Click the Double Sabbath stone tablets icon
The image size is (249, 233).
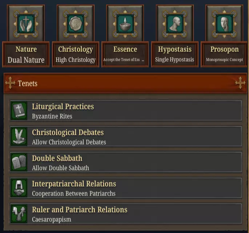pyautogui.click(x=18, y=162)
